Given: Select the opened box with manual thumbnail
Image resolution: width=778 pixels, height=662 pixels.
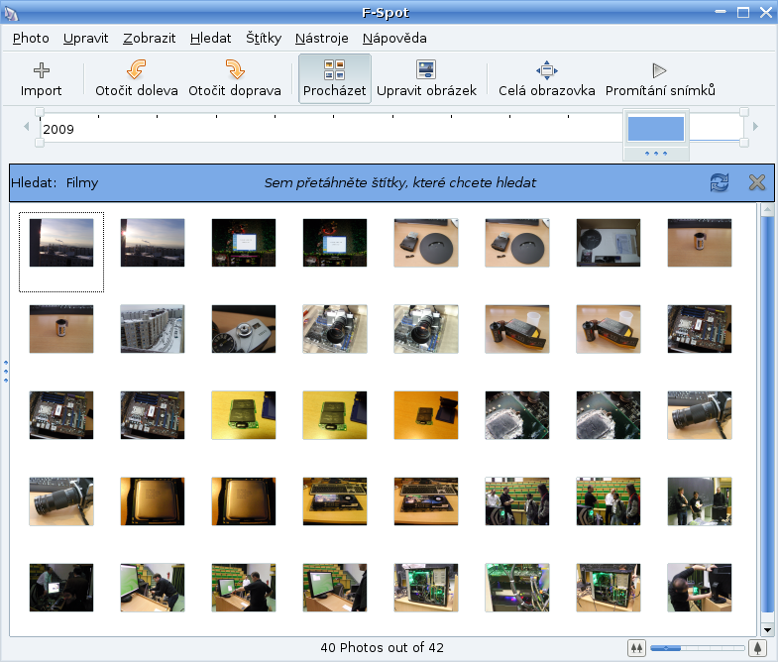Looking at the screenshot, I should coord(609,243).
